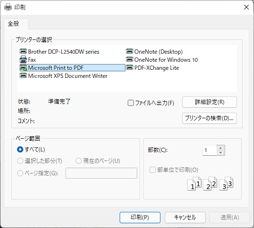
Task: Increase 部数 with the up arrow
Action: (220, 148)
